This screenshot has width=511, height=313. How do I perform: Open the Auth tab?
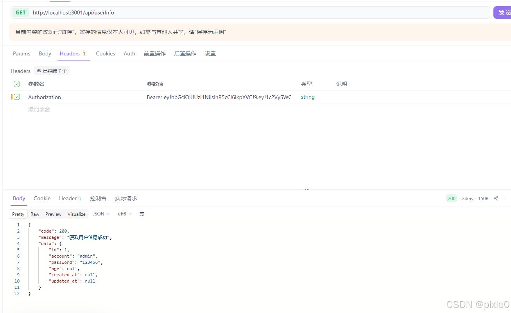point(129,53)
